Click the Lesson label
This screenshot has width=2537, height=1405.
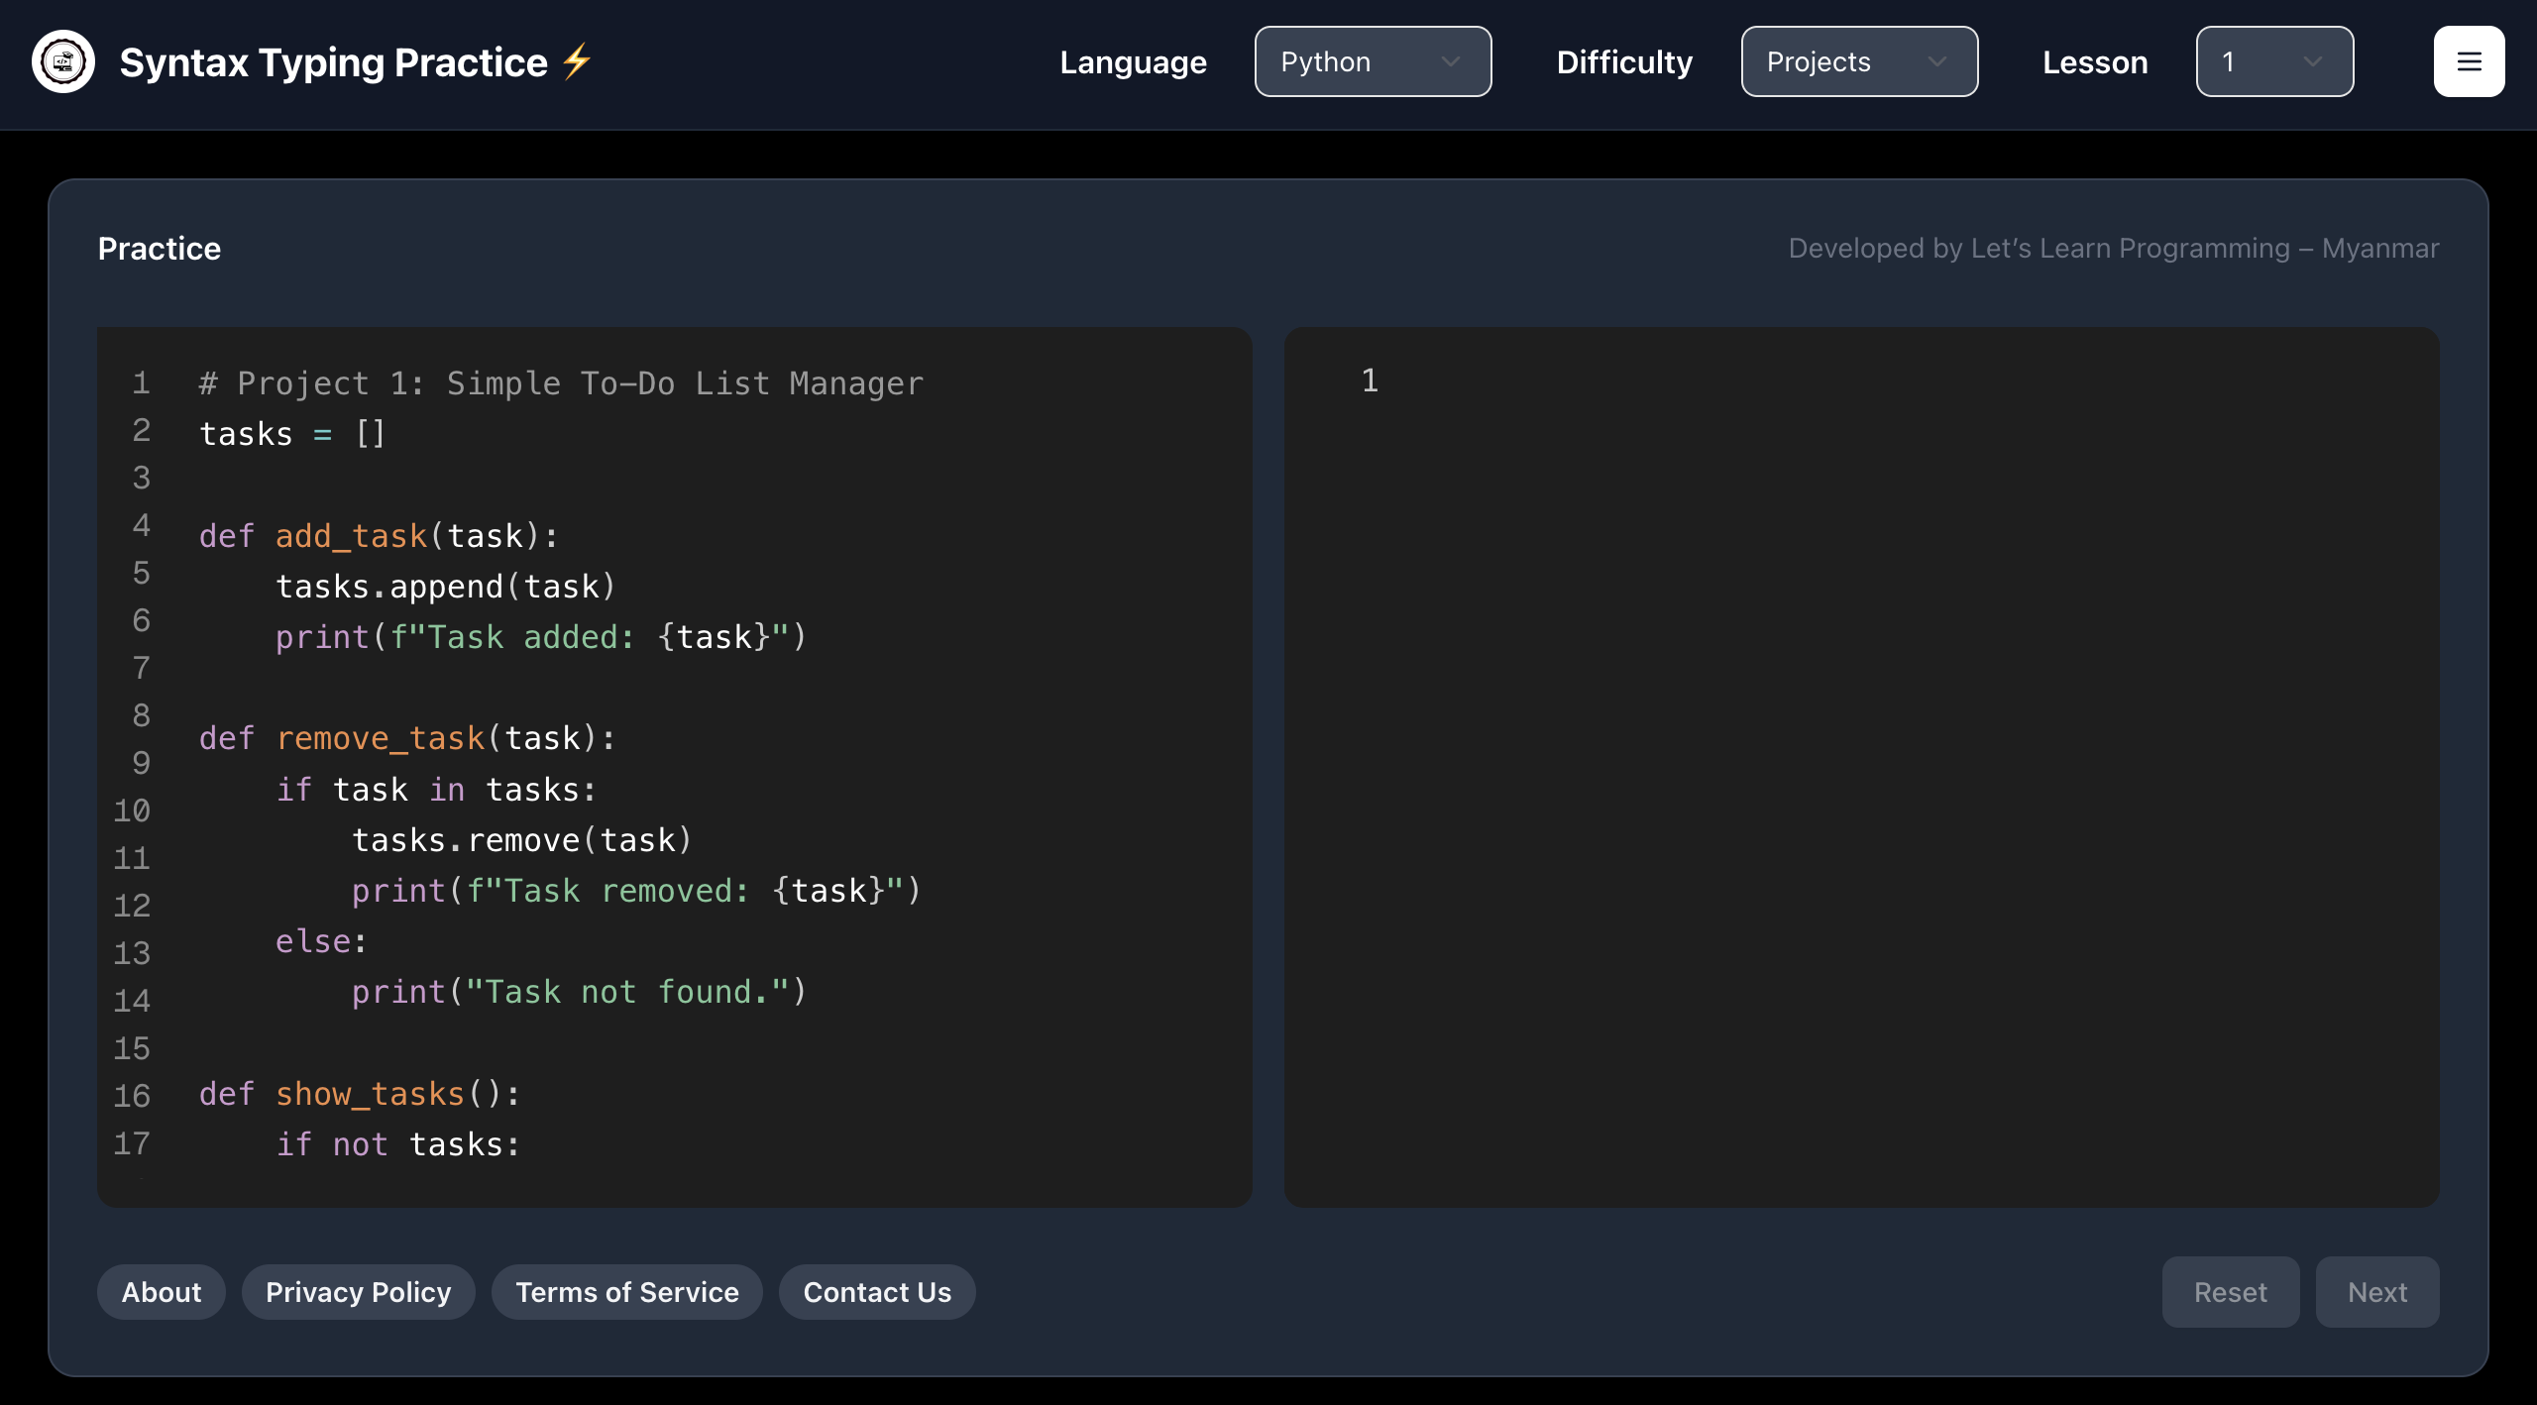[x=2095, y=62]
